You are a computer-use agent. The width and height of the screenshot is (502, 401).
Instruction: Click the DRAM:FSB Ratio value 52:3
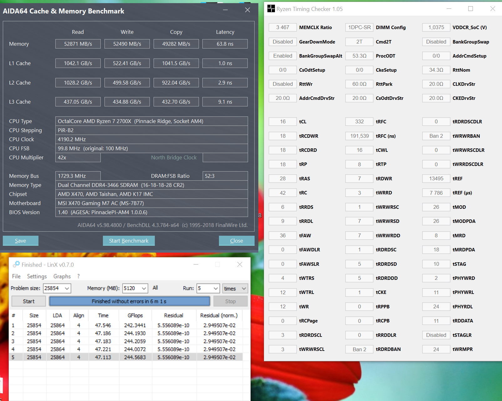coord(225,176)
